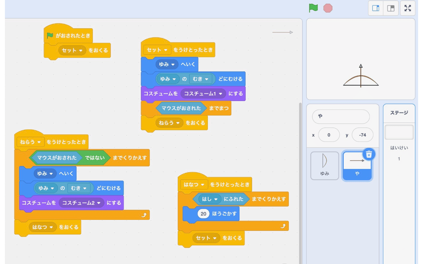Open むき dropdown in the ねらう script
The image size is (423, 264).
(79, 188)
